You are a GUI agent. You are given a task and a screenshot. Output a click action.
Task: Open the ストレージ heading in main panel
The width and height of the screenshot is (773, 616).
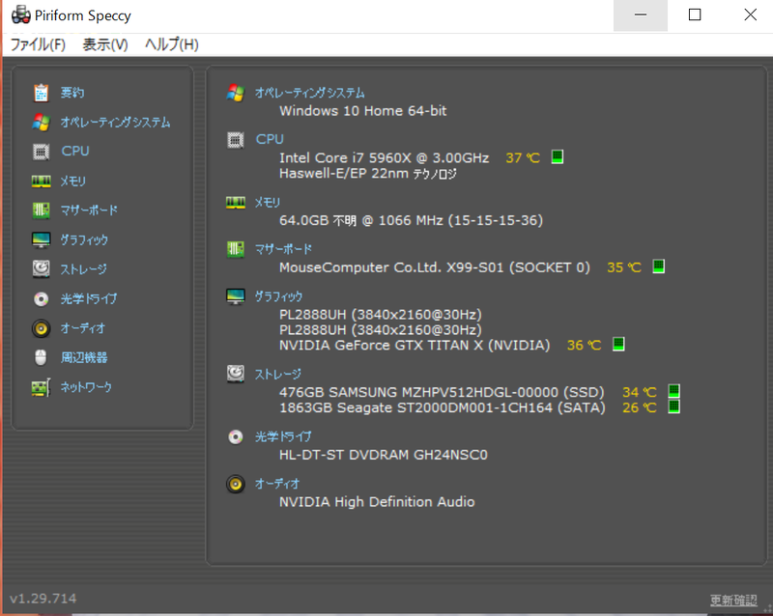click(x=278, y=375)
